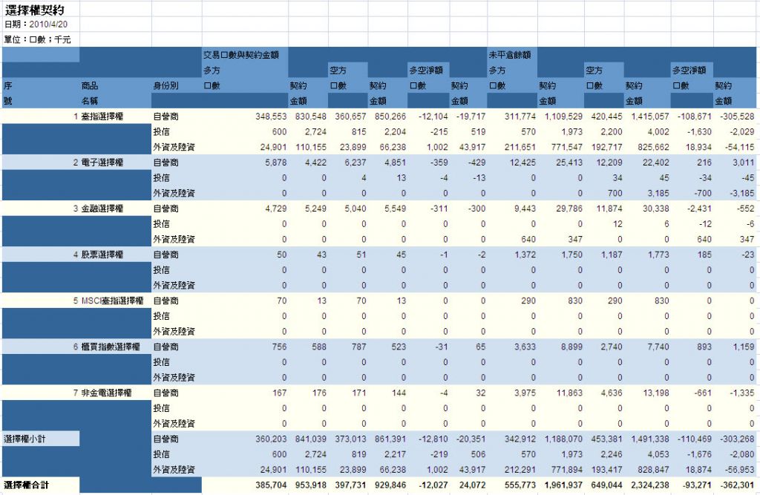The image size is (760, 495).
Task: Select the total cell 397,731
Action: coord(350,485)
